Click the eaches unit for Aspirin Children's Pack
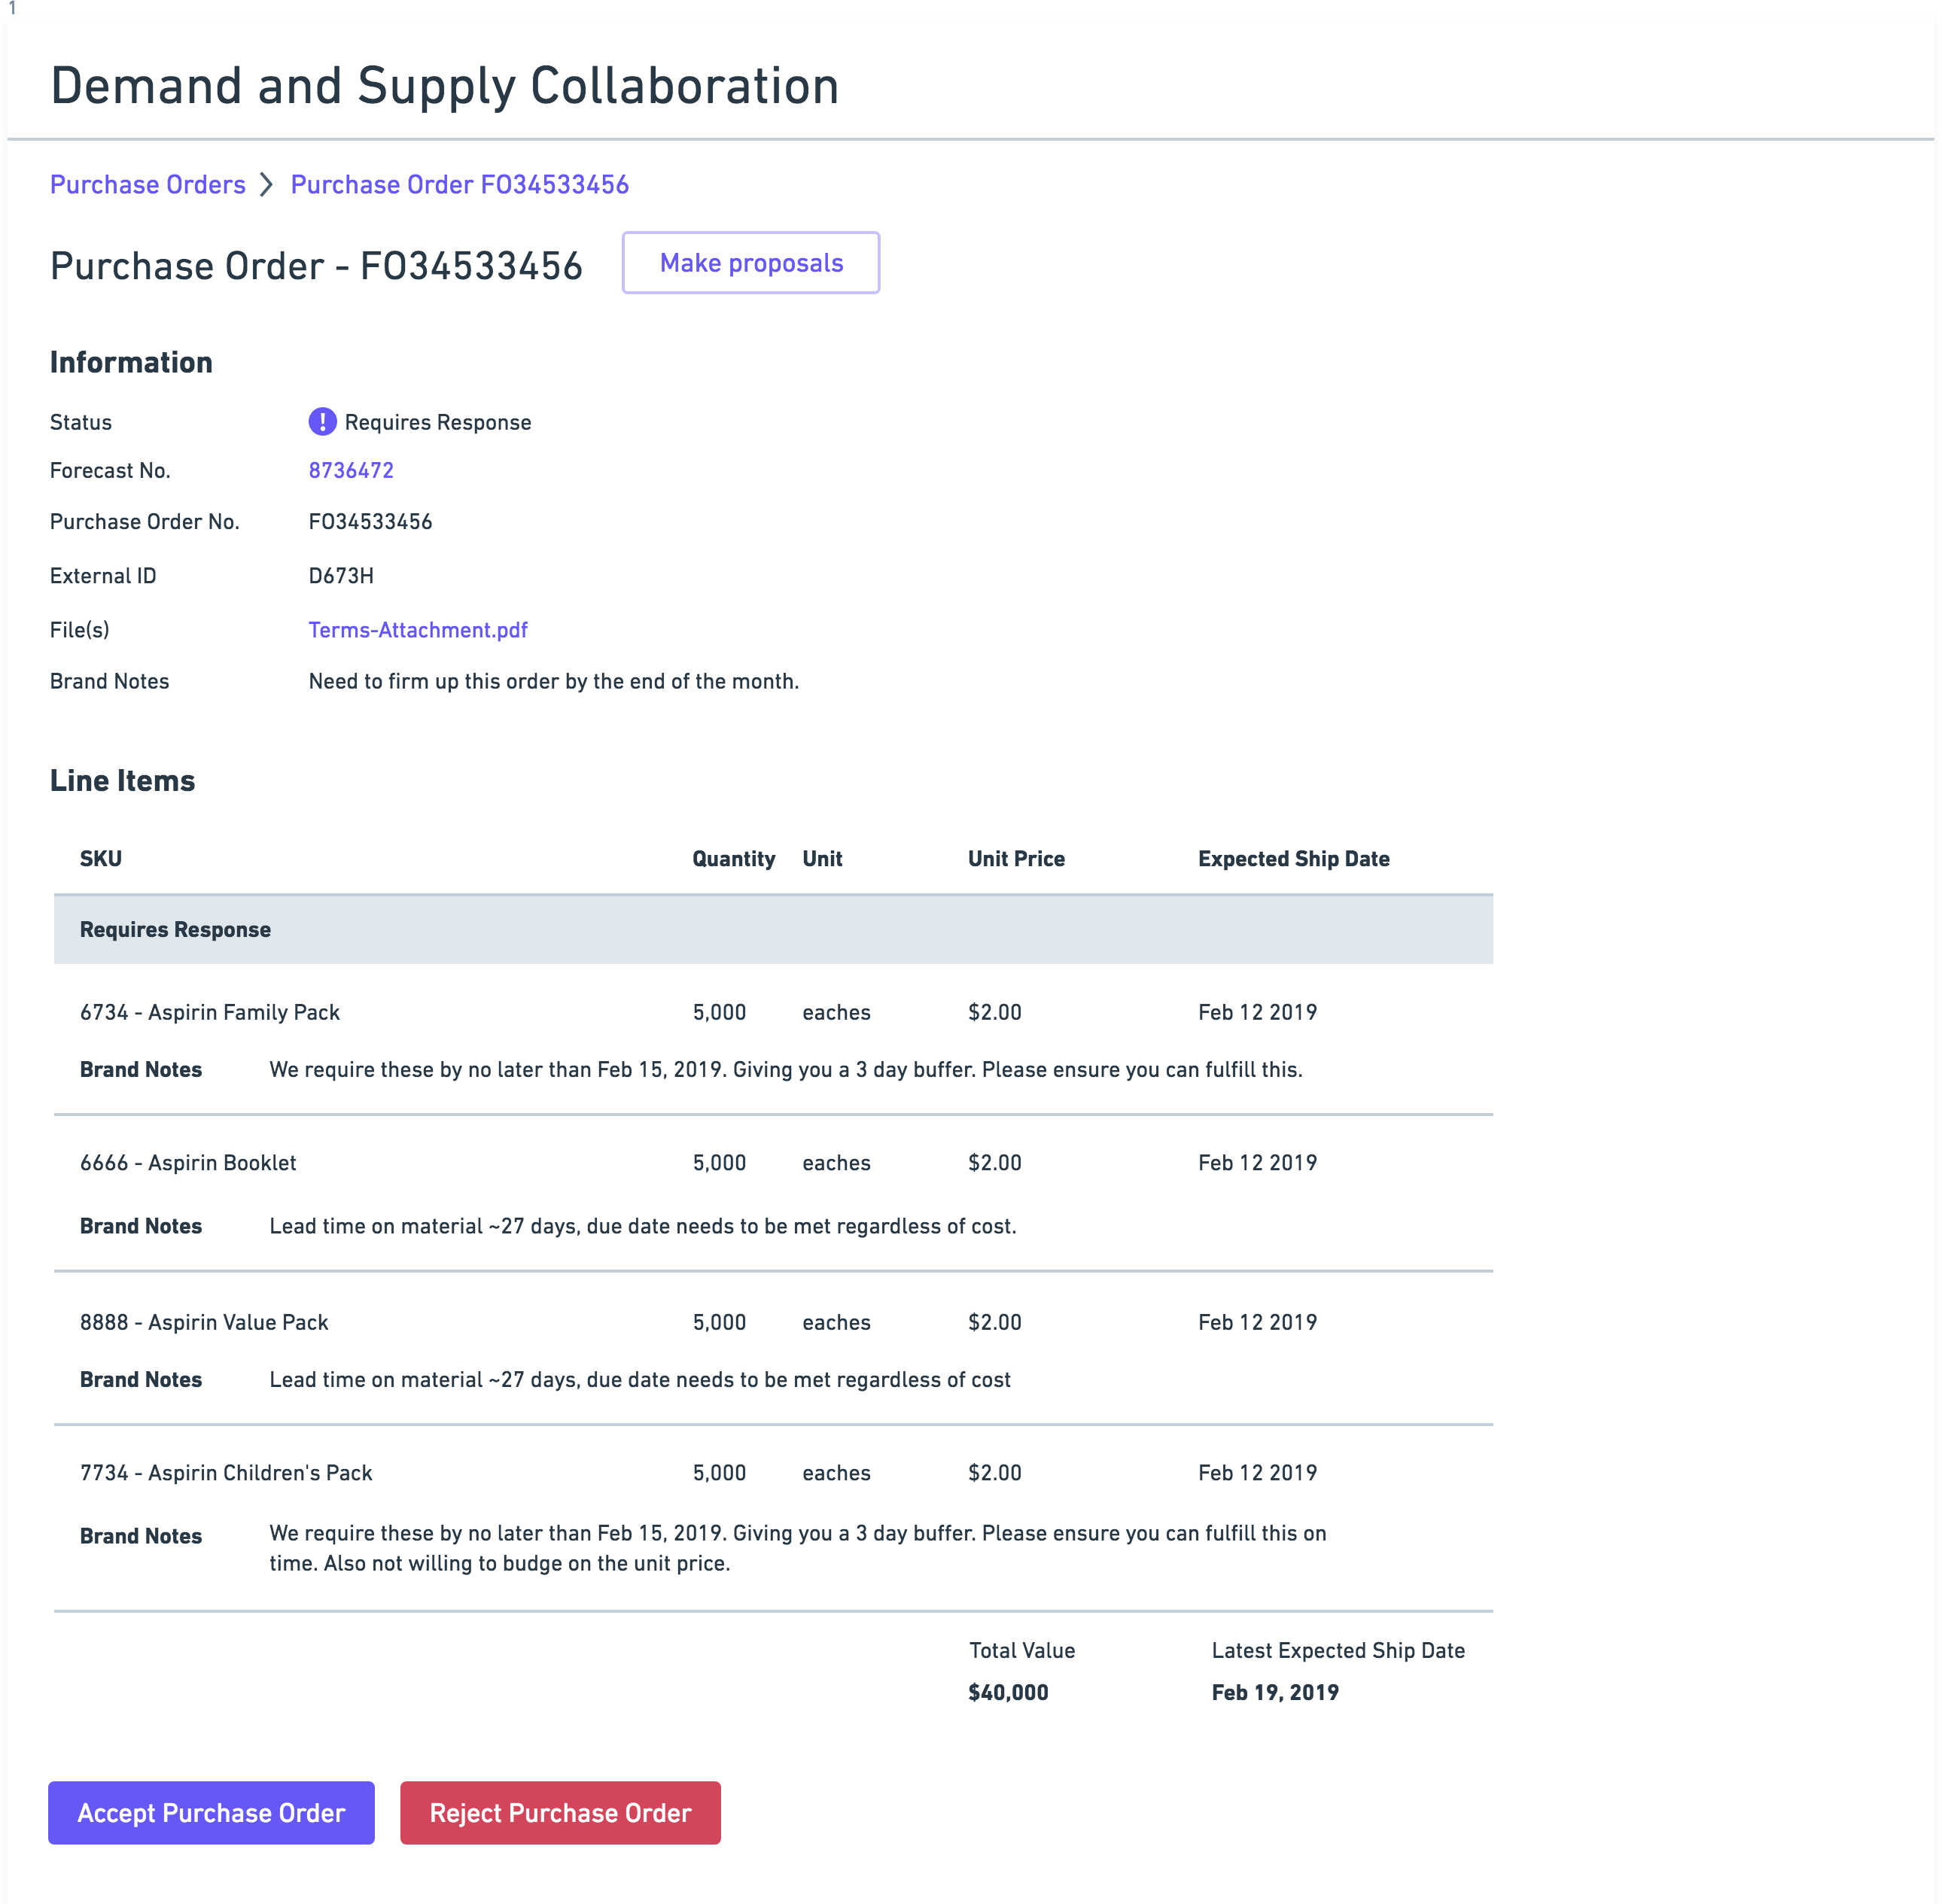This screenshot has height=1904, width=1942. [836, 1473]
